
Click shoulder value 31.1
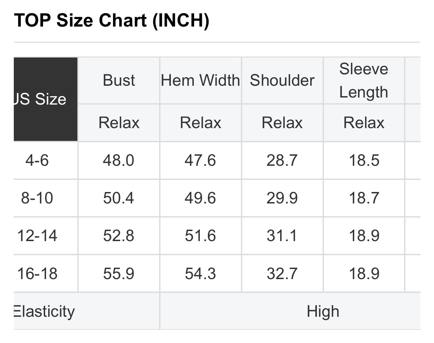click(282, 236)
